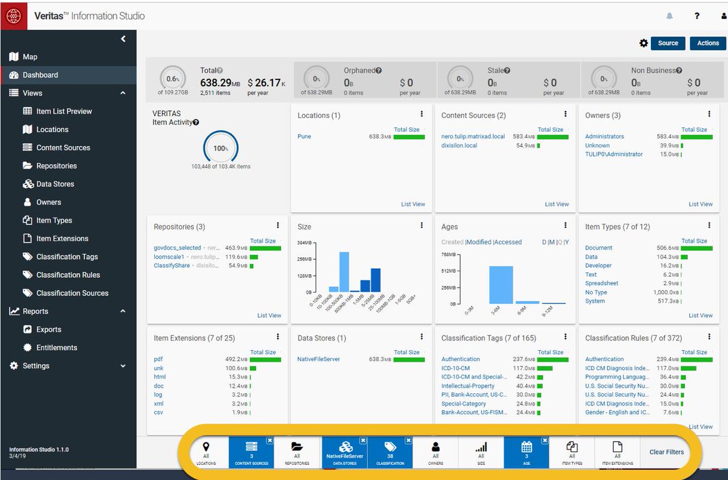Open the Ages card options menu
728x480 pixels.
coord(565,225)
